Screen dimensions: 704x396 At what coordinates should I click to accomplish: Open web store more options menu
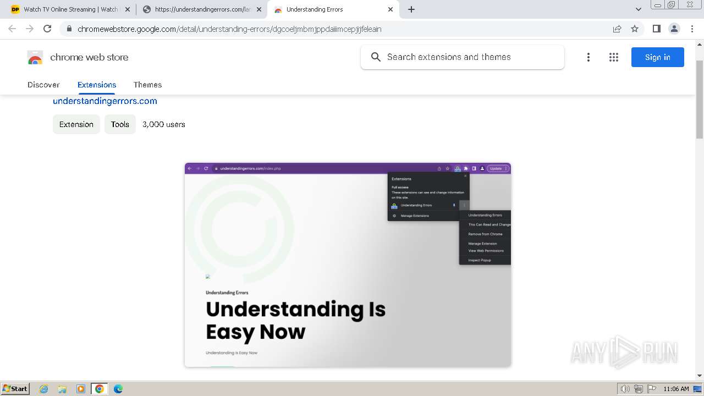[588, 57]
